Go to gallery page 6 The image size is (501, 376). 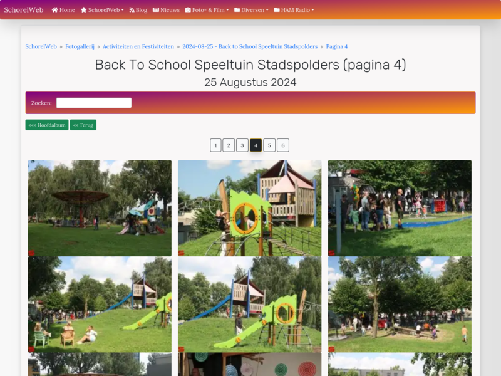point(283,145)
